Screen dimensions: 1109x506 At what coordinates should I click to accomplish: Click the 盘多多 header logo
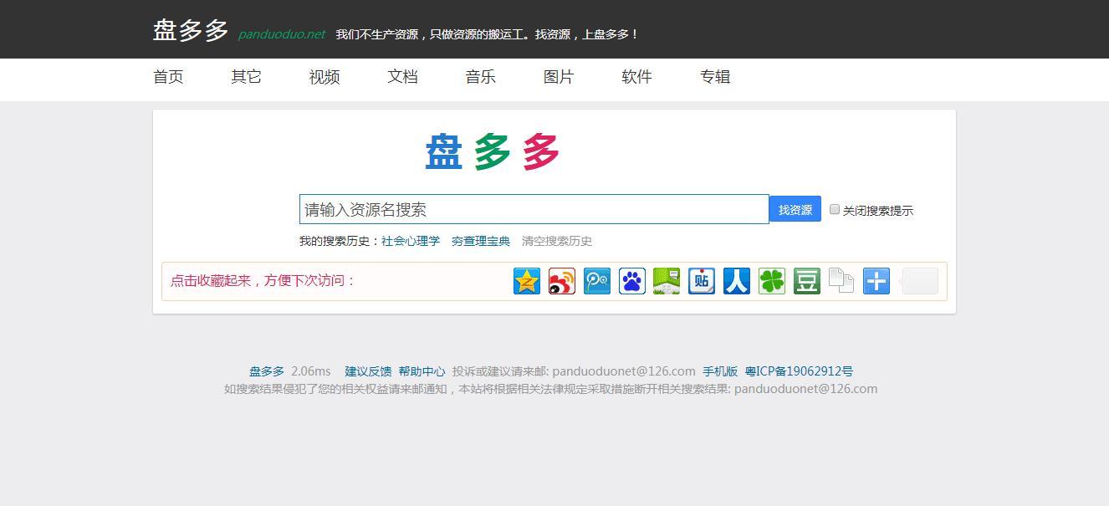tap(191, 31)
